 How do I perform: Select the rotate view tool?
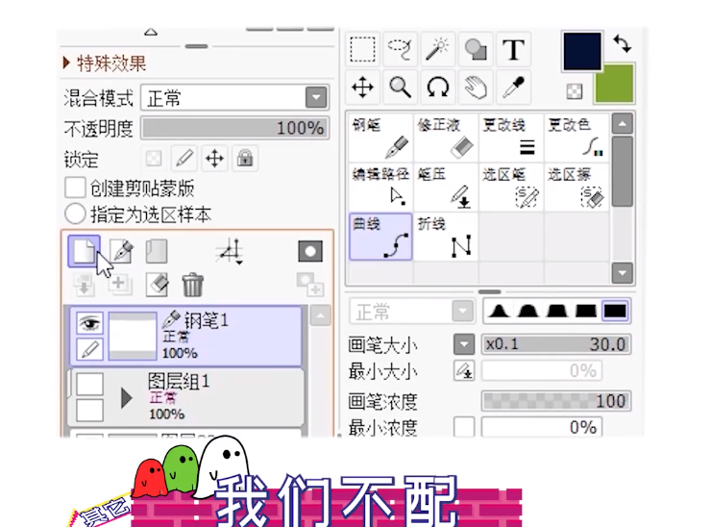click(x=437, y=87)
